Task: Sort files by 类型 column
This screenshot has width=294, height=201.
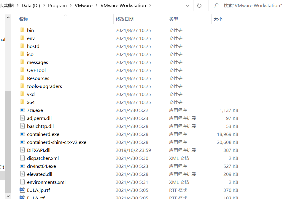Action: [x=174, y=19]
